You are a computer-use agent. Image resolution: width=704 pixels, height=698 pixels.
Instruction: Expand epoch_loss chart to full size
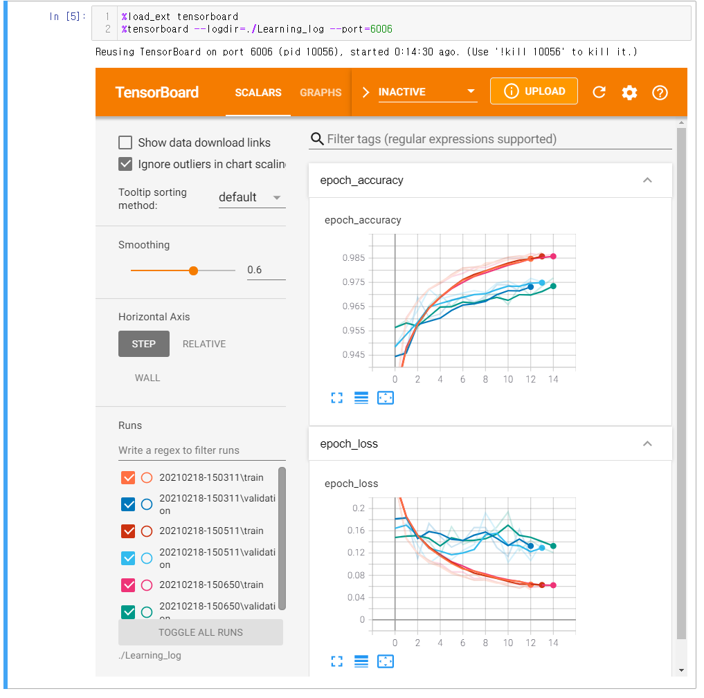click(x=336, y=661)
